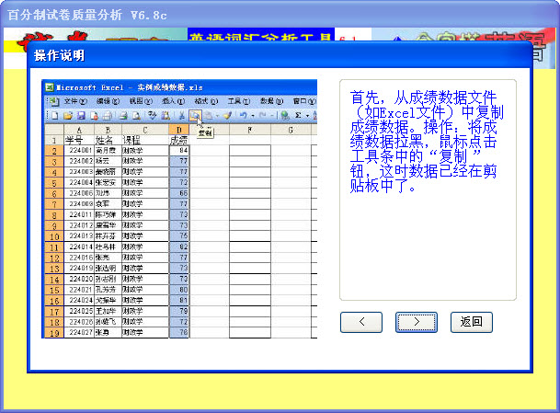Viewport: 560px width, 413px height.
Task: Click the 学号 header cell
Action: click(x=79, y=140)
